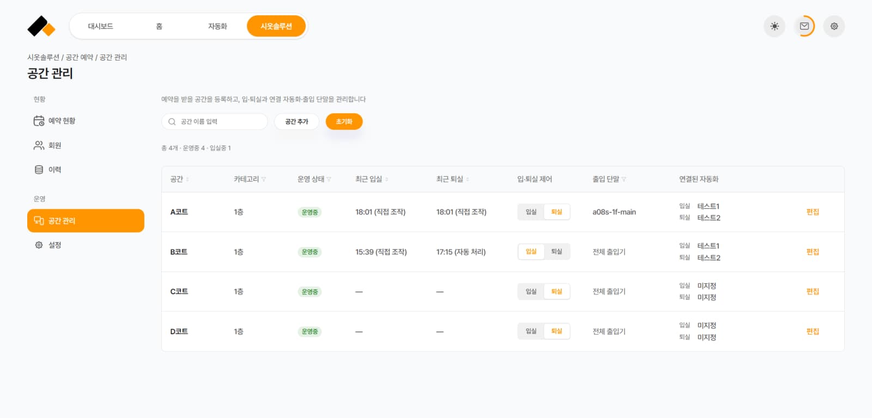872x418 pixels.
Task: Open the 출입 단말 column filter
Action: click(x=624, y=179)
